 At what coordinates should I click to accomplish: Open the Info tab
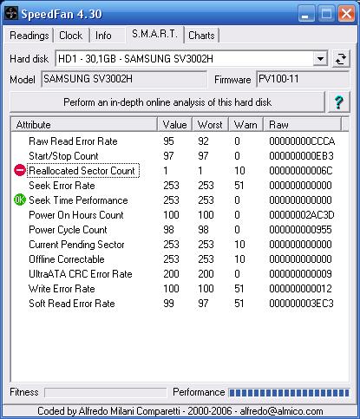click(x=103, y=36)
